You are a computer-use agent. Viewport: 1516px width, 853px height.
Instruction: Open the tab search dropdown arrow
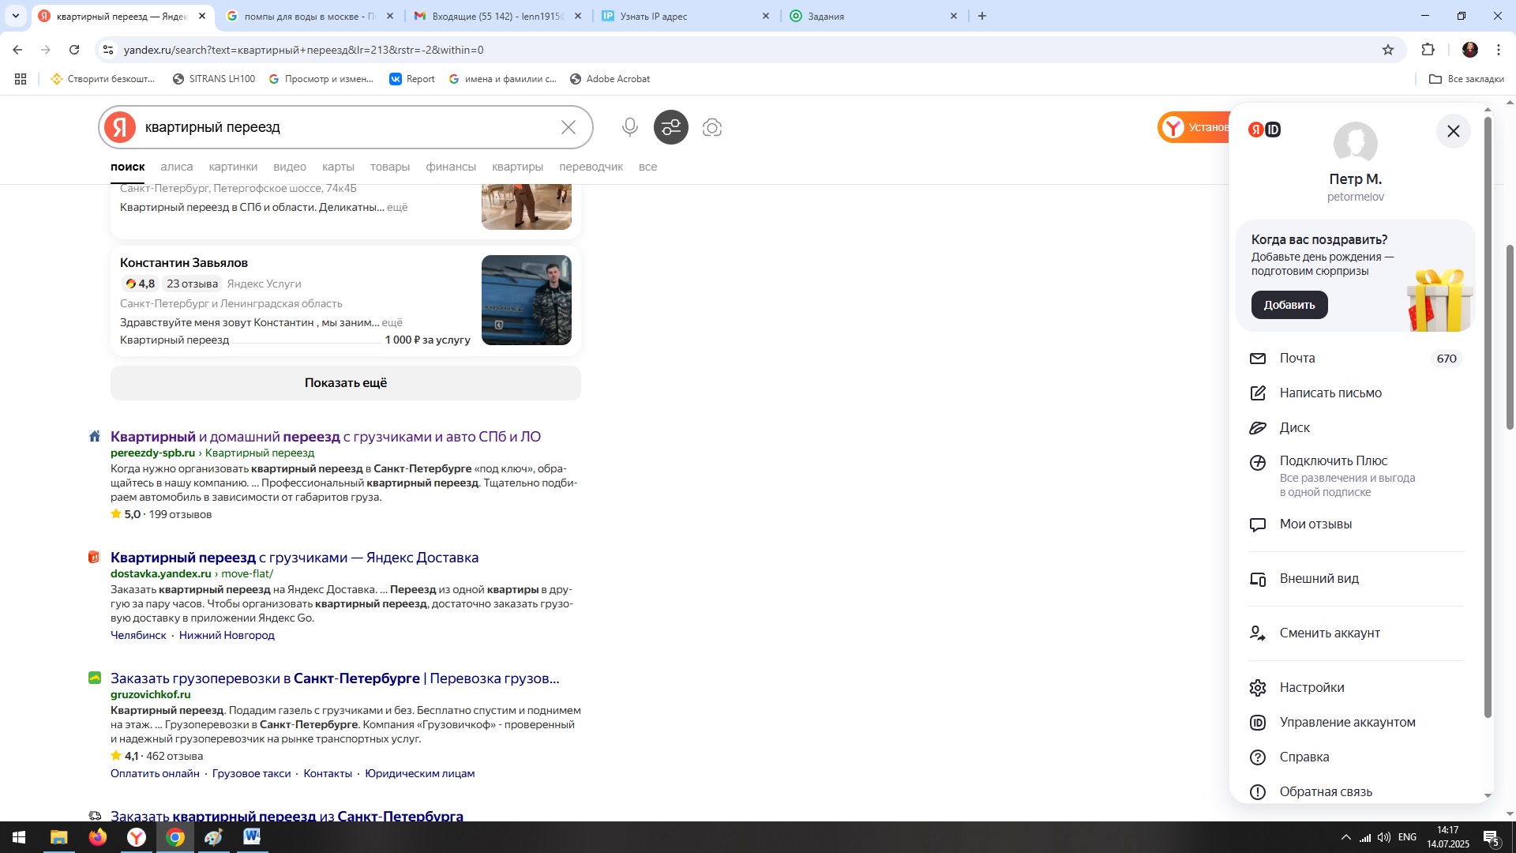[x=16, y=16]
